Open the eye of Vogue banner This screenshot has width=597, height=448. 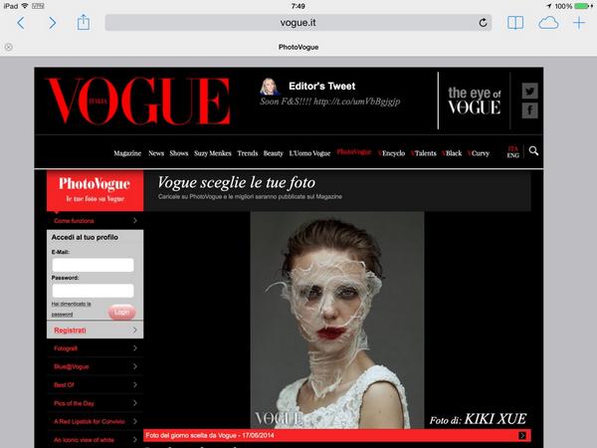pyautogui.click(x=474, y=101)
